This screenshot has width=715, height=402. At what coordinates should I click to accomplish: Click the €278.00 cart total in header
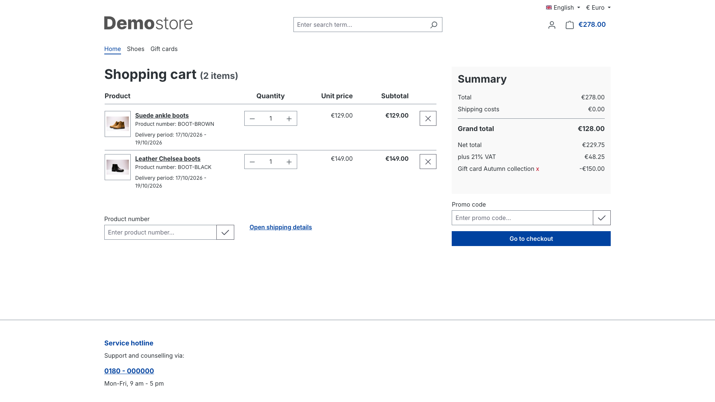pos(592,25)
